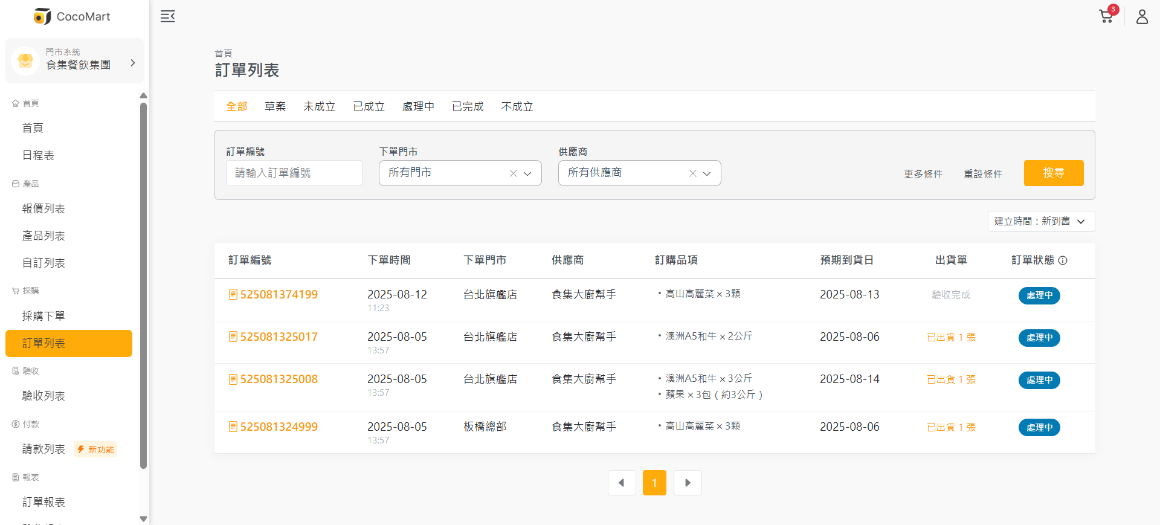This screenshot has width=1160, height=525.
Task: Open order 525081325017
Action: point(279,337)
